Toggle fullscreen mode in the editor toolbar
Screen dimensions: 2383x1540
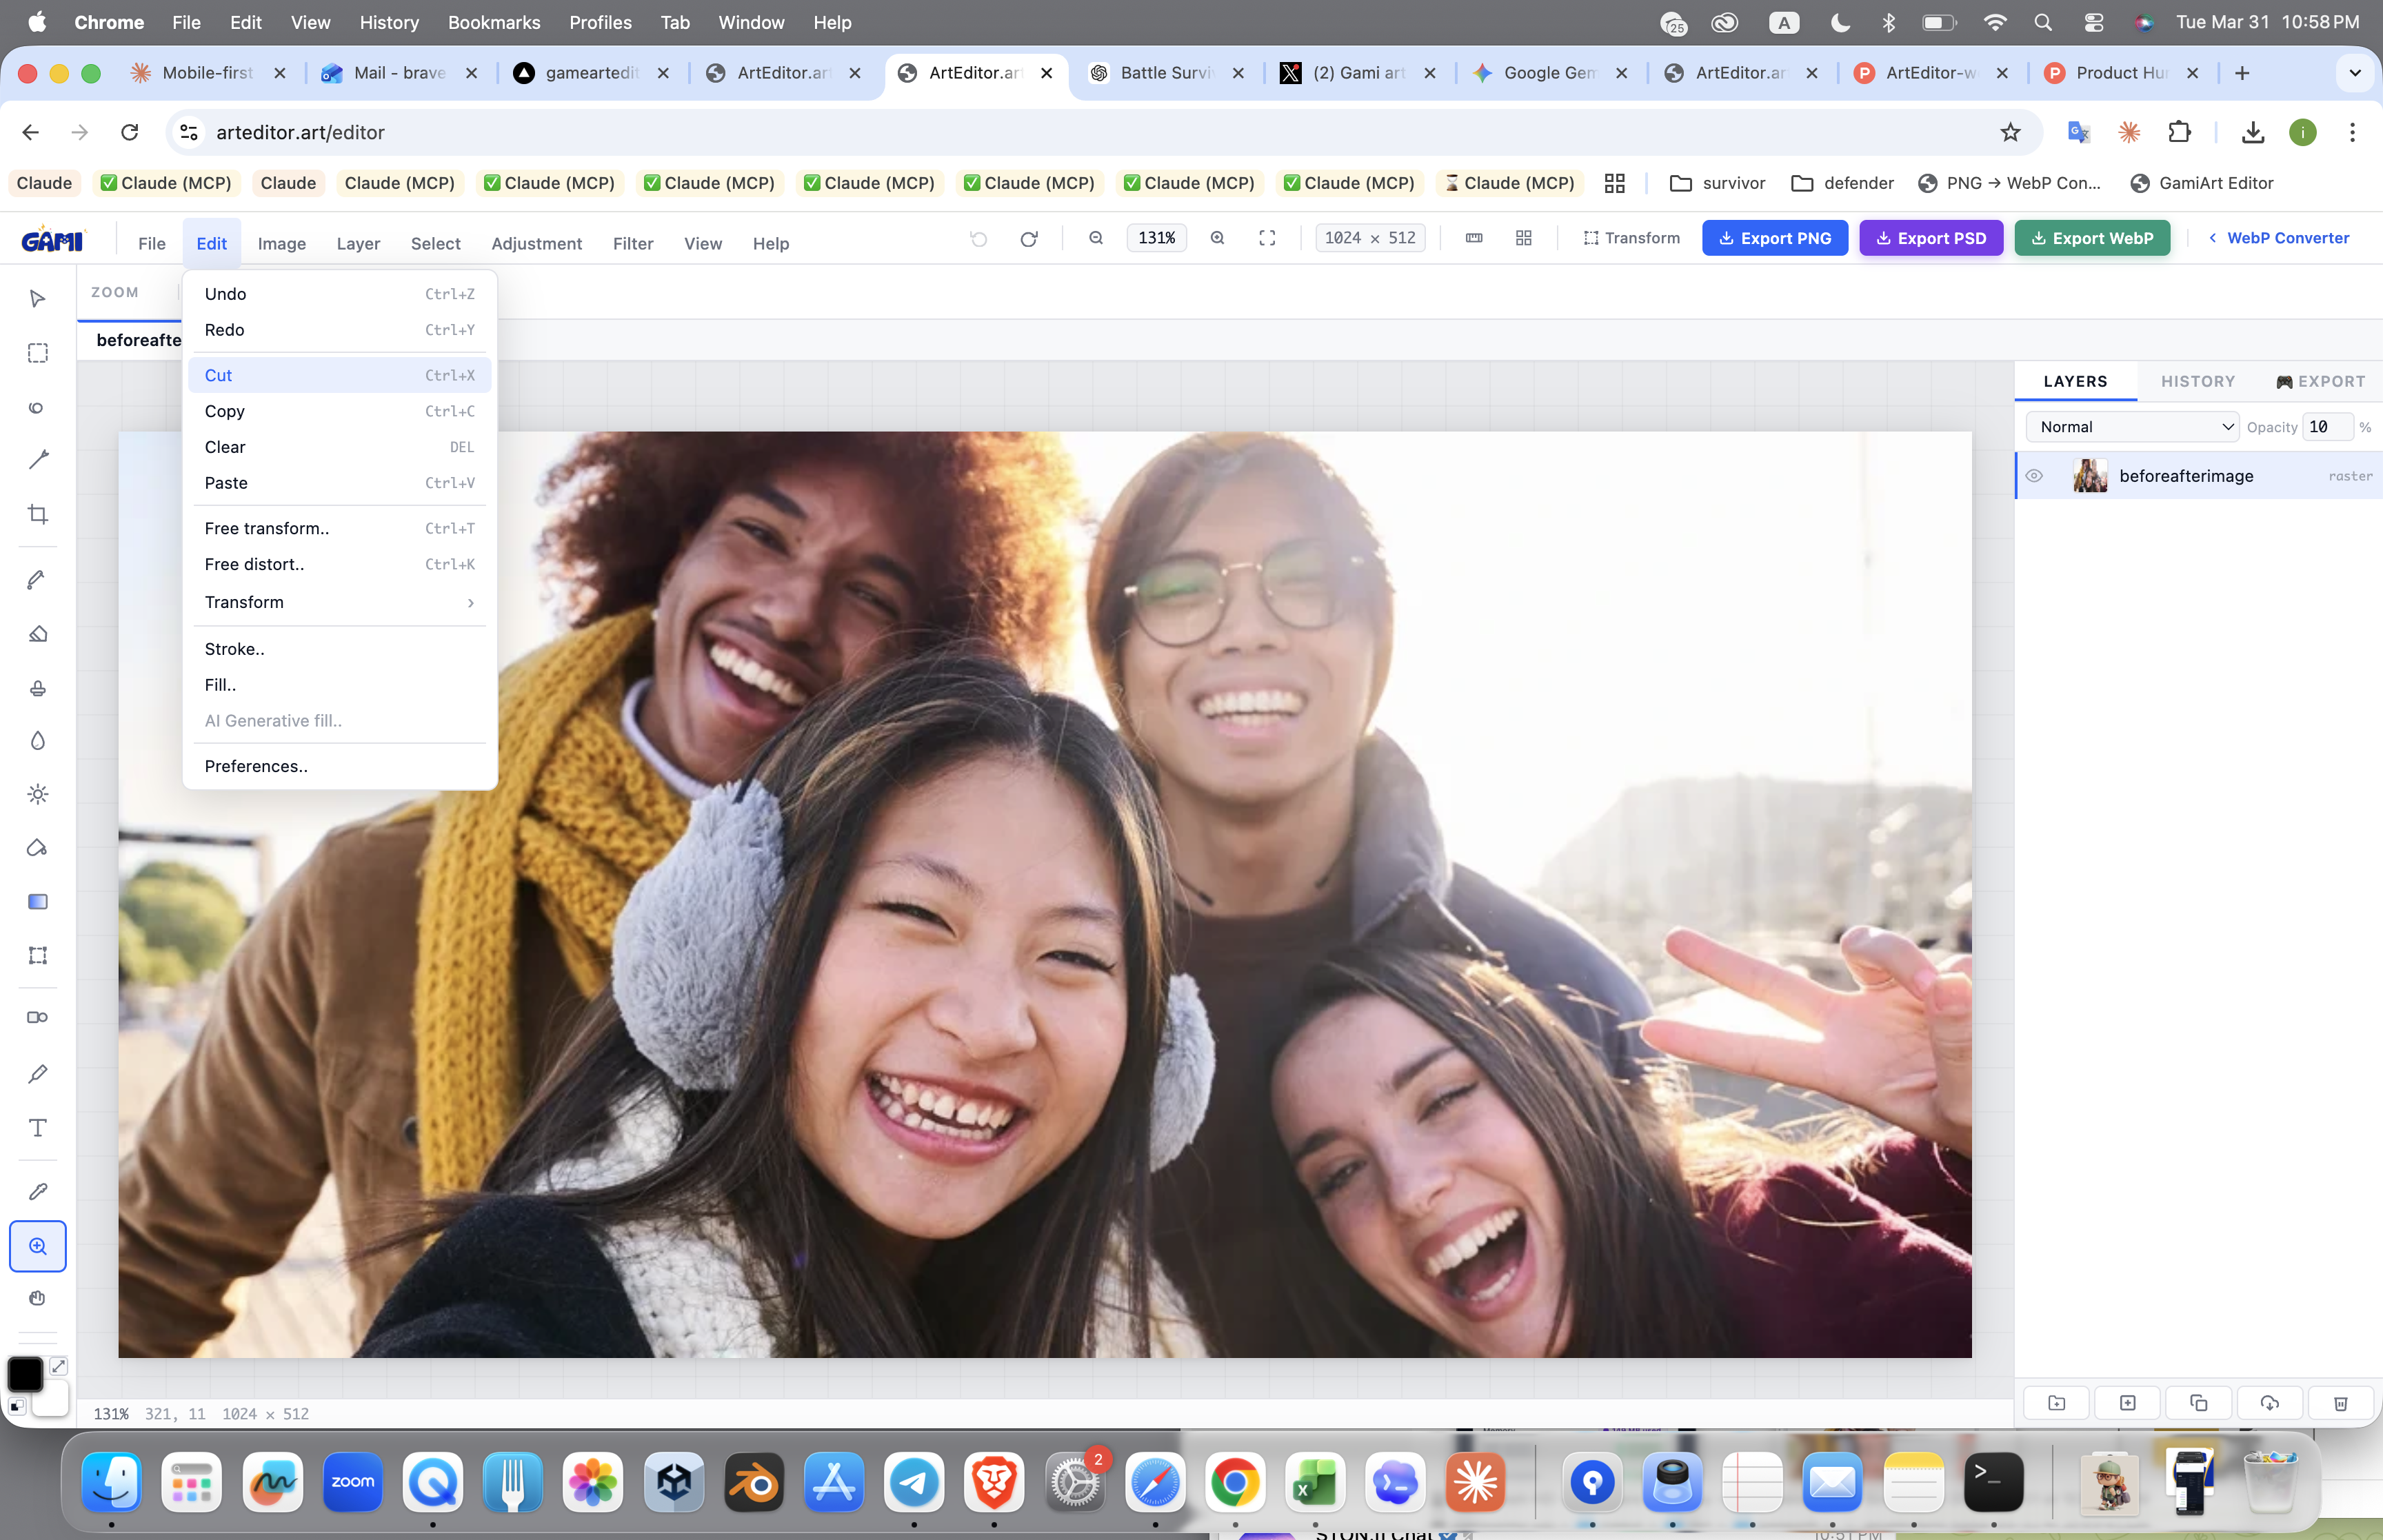[1266, 238]
